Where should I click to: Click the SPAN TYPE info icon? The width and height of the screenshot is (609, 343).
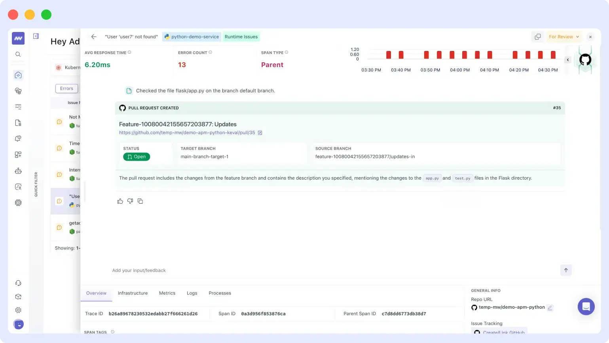(286, 52)
